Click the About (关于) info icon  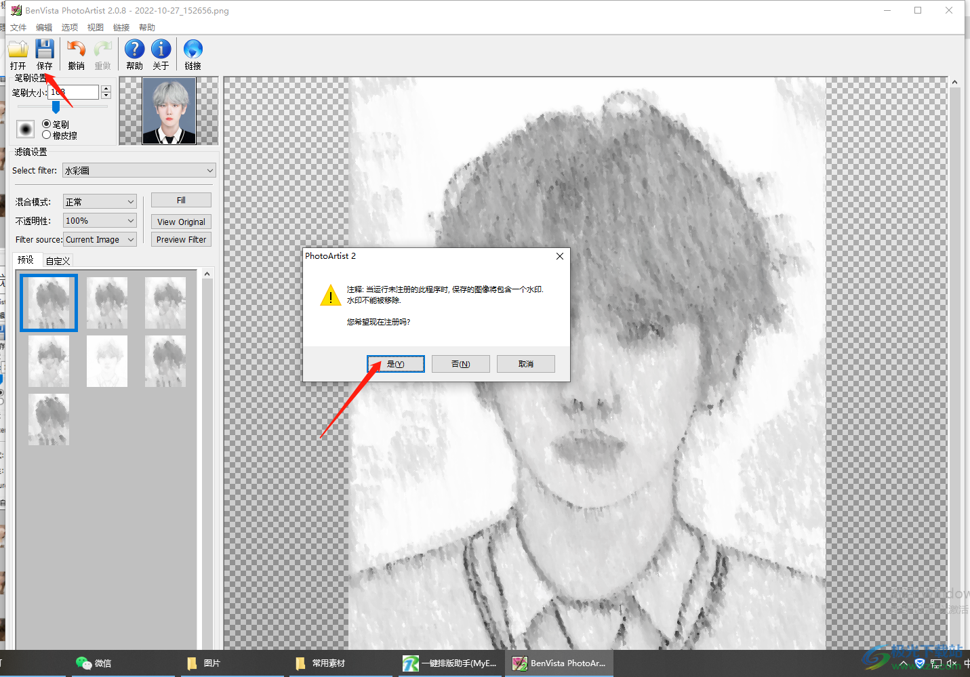[161, 49]
